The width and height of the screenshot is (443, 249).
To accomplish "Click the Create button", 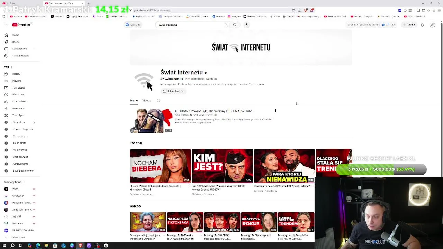I will pos(409,25).
